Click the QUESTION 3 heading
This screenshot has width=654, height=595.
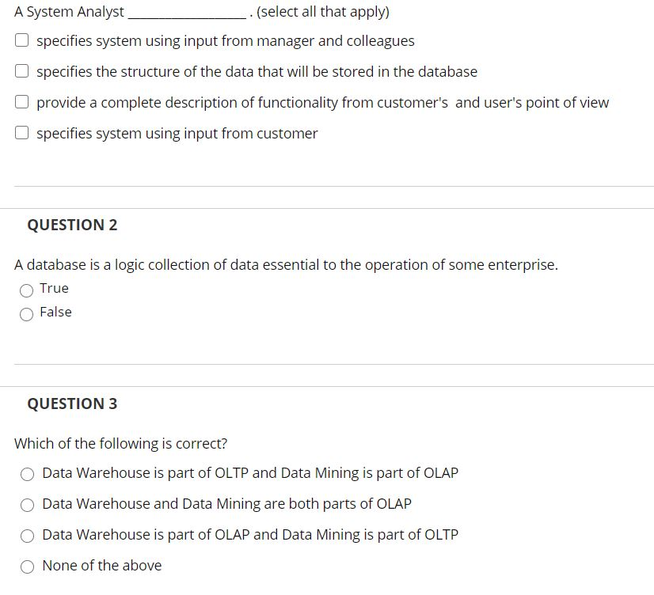click(73, 404)
